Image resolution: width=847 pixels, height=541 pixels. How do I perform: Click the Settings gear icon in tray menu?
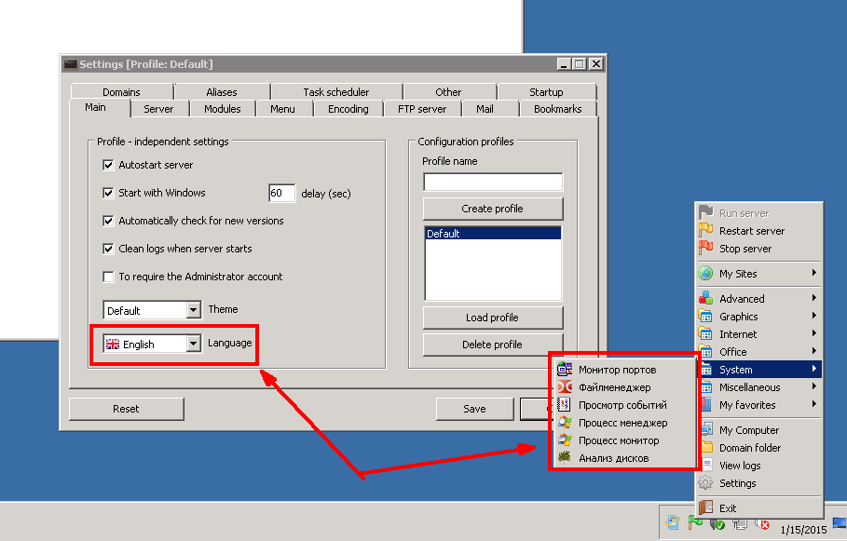[706, 483]
